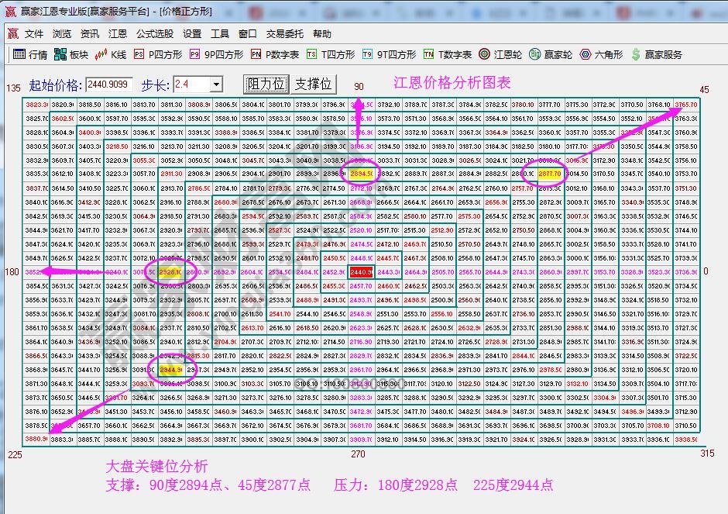Enable 阻力位 (resistance) mode

(x=266, y=84)
